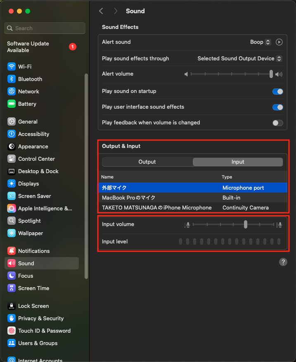Disable Play sound on startup
The height and width of the screenshot is (362, 296).
[x=277, y=91]
